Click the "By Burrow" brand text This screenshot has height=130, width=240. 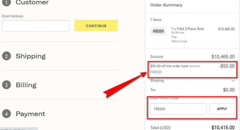pyautogui.click(x=178, y=33)
